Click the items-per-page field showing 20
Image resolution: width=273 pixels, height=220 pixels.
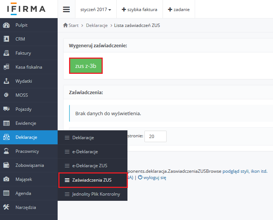coord(155,136)
